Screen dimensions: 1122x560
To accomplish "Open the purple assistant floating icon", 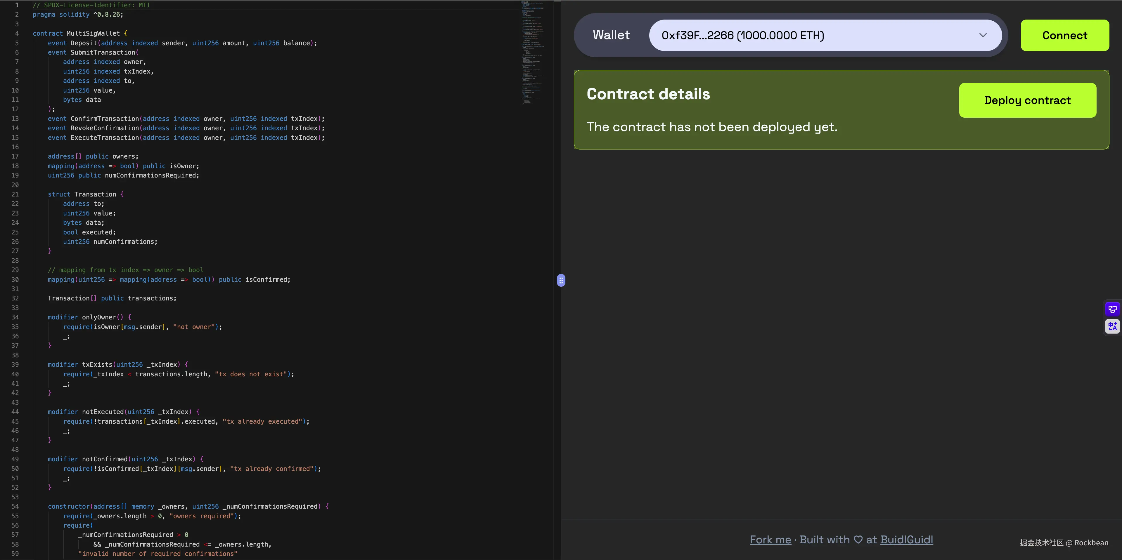I will [1112, 309].
